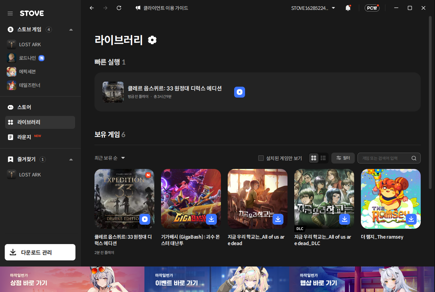Image resolution: width=435 pixels, height=292 pixels.
Task: Go back with the left arrow
Action: (x=91, y=8)
